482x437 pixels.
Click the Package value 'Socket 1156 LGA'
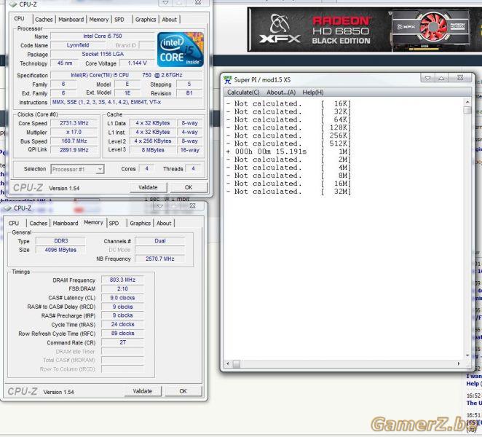click(x=103, y=54)
